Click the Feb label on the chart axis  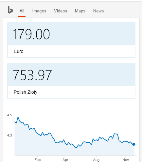point(38,160)
